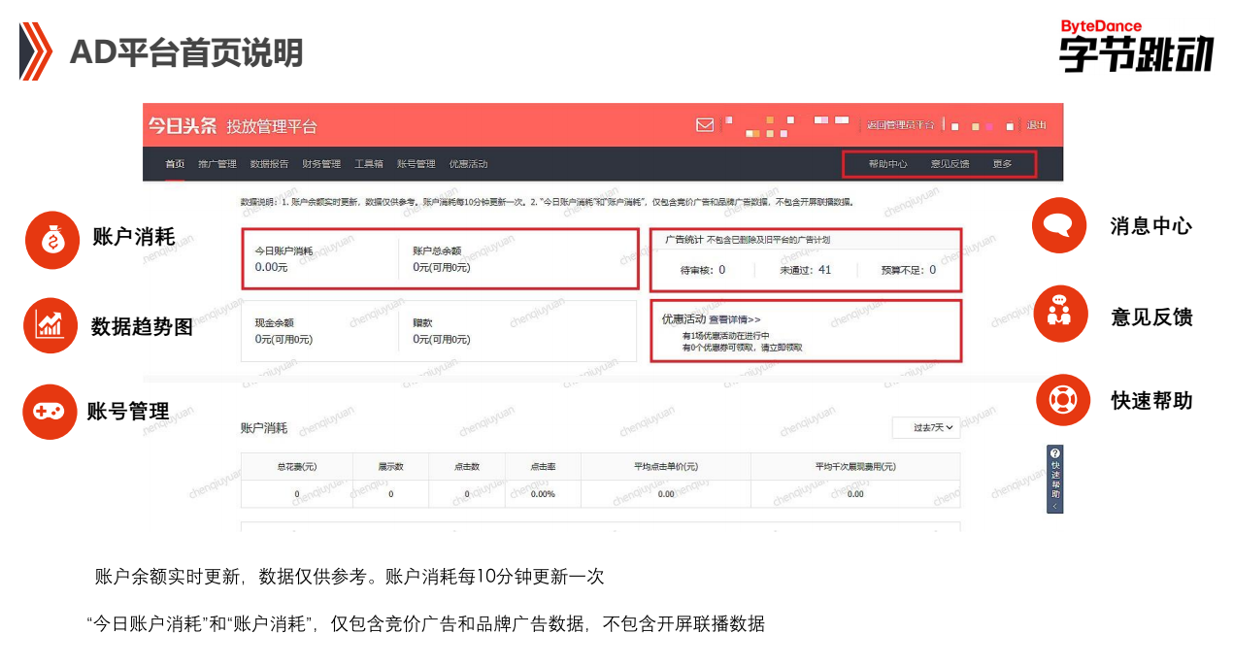Open the 财务管理 menu item

pyautogui.click(x=320, y=163)
